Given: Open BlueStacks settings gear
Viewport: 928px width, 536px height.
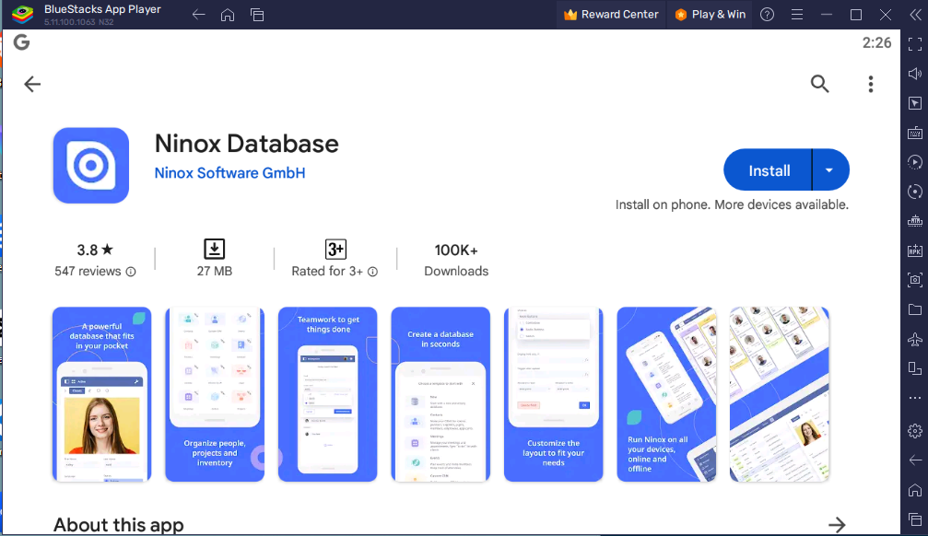Looking at the screenshot, I should [x=915, y=431].
